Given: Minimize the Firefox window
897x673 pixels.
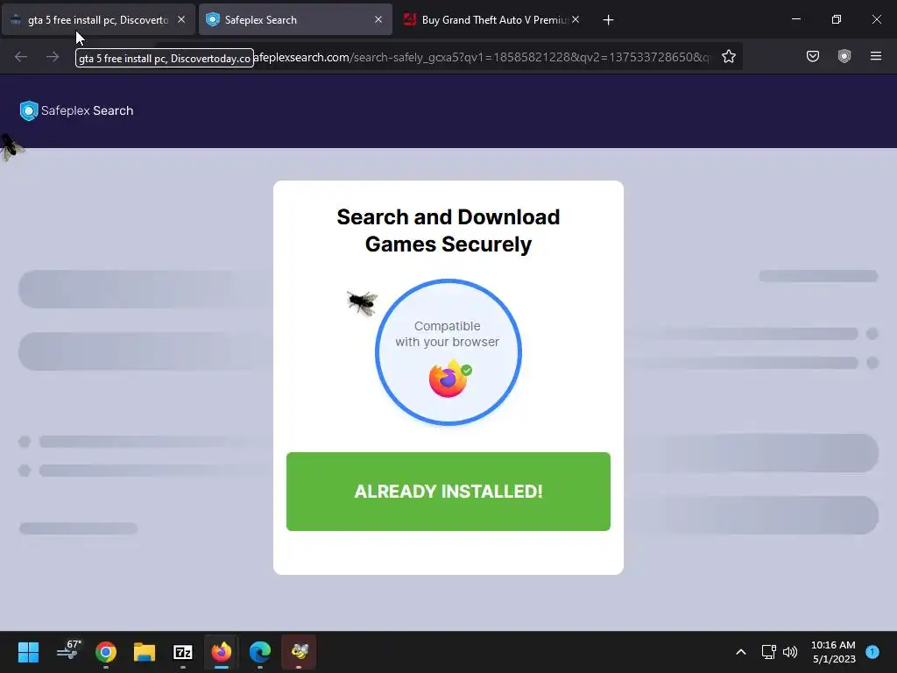Looking at the screenshot, I should tap(795, 19).
